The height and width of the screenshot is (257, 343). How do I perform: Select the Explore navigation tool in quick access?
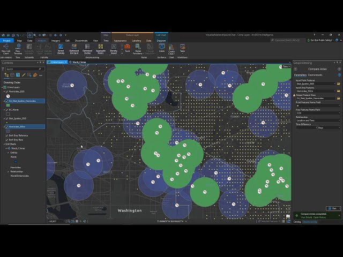(30, 35)
